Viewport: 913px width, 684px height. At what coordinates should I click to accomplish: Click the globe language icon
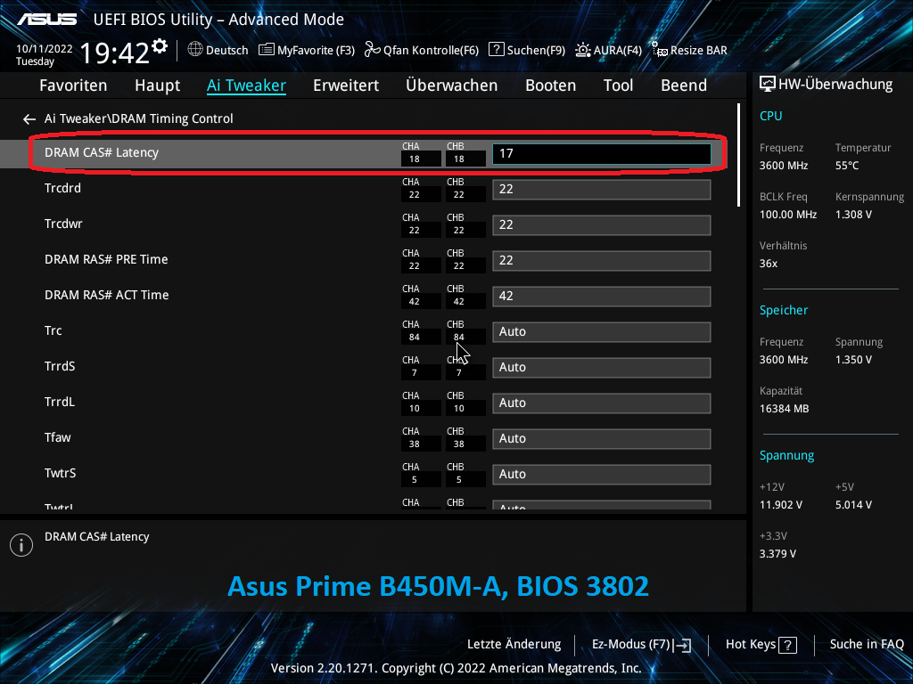point(195,50)
